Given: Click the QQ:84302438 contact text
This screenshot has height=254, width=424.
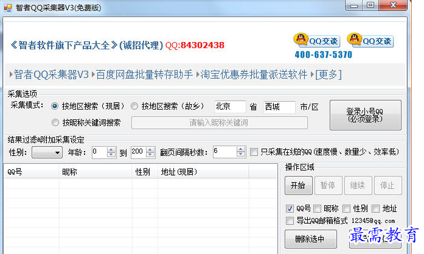Looking at the screenshot, I should click(x=195, y=45).
